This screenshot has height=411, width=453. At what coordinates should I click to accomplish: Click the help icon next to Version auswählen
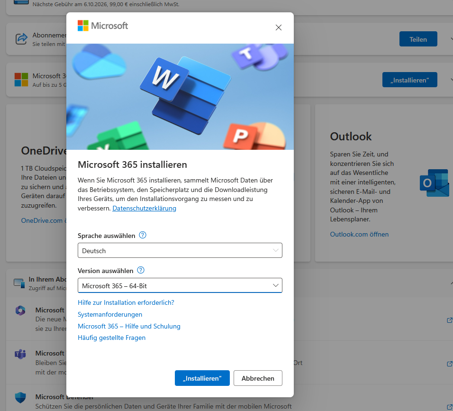click(x=141, y=270)
